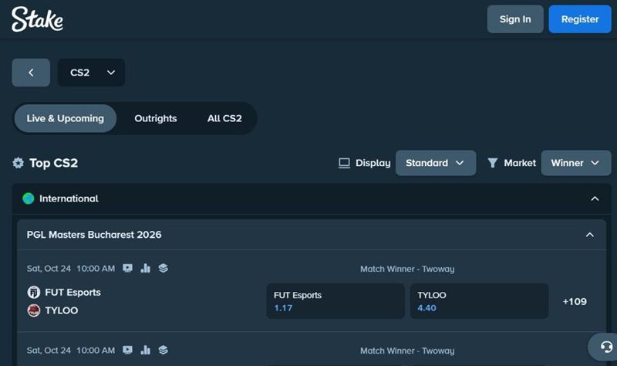The width and height of the screenshot is (617, 366).
Task: Click the FUT Esports team logo
Action: (x=33, y=293)
